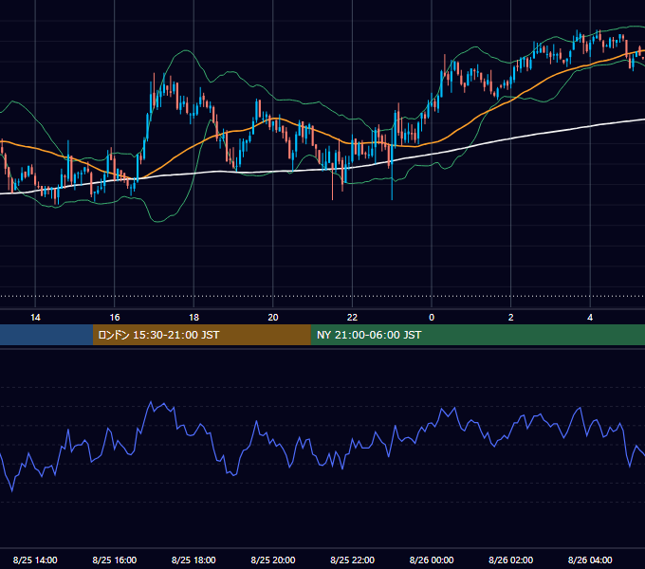Click the 14 hour axis label
The image size is (645, 569).
click(x=35, y=318)
